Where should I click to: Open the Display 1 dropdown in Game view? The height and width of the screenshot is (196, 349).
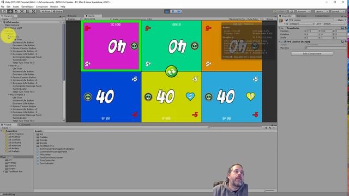pyautogui.click(x=74, y=19)
